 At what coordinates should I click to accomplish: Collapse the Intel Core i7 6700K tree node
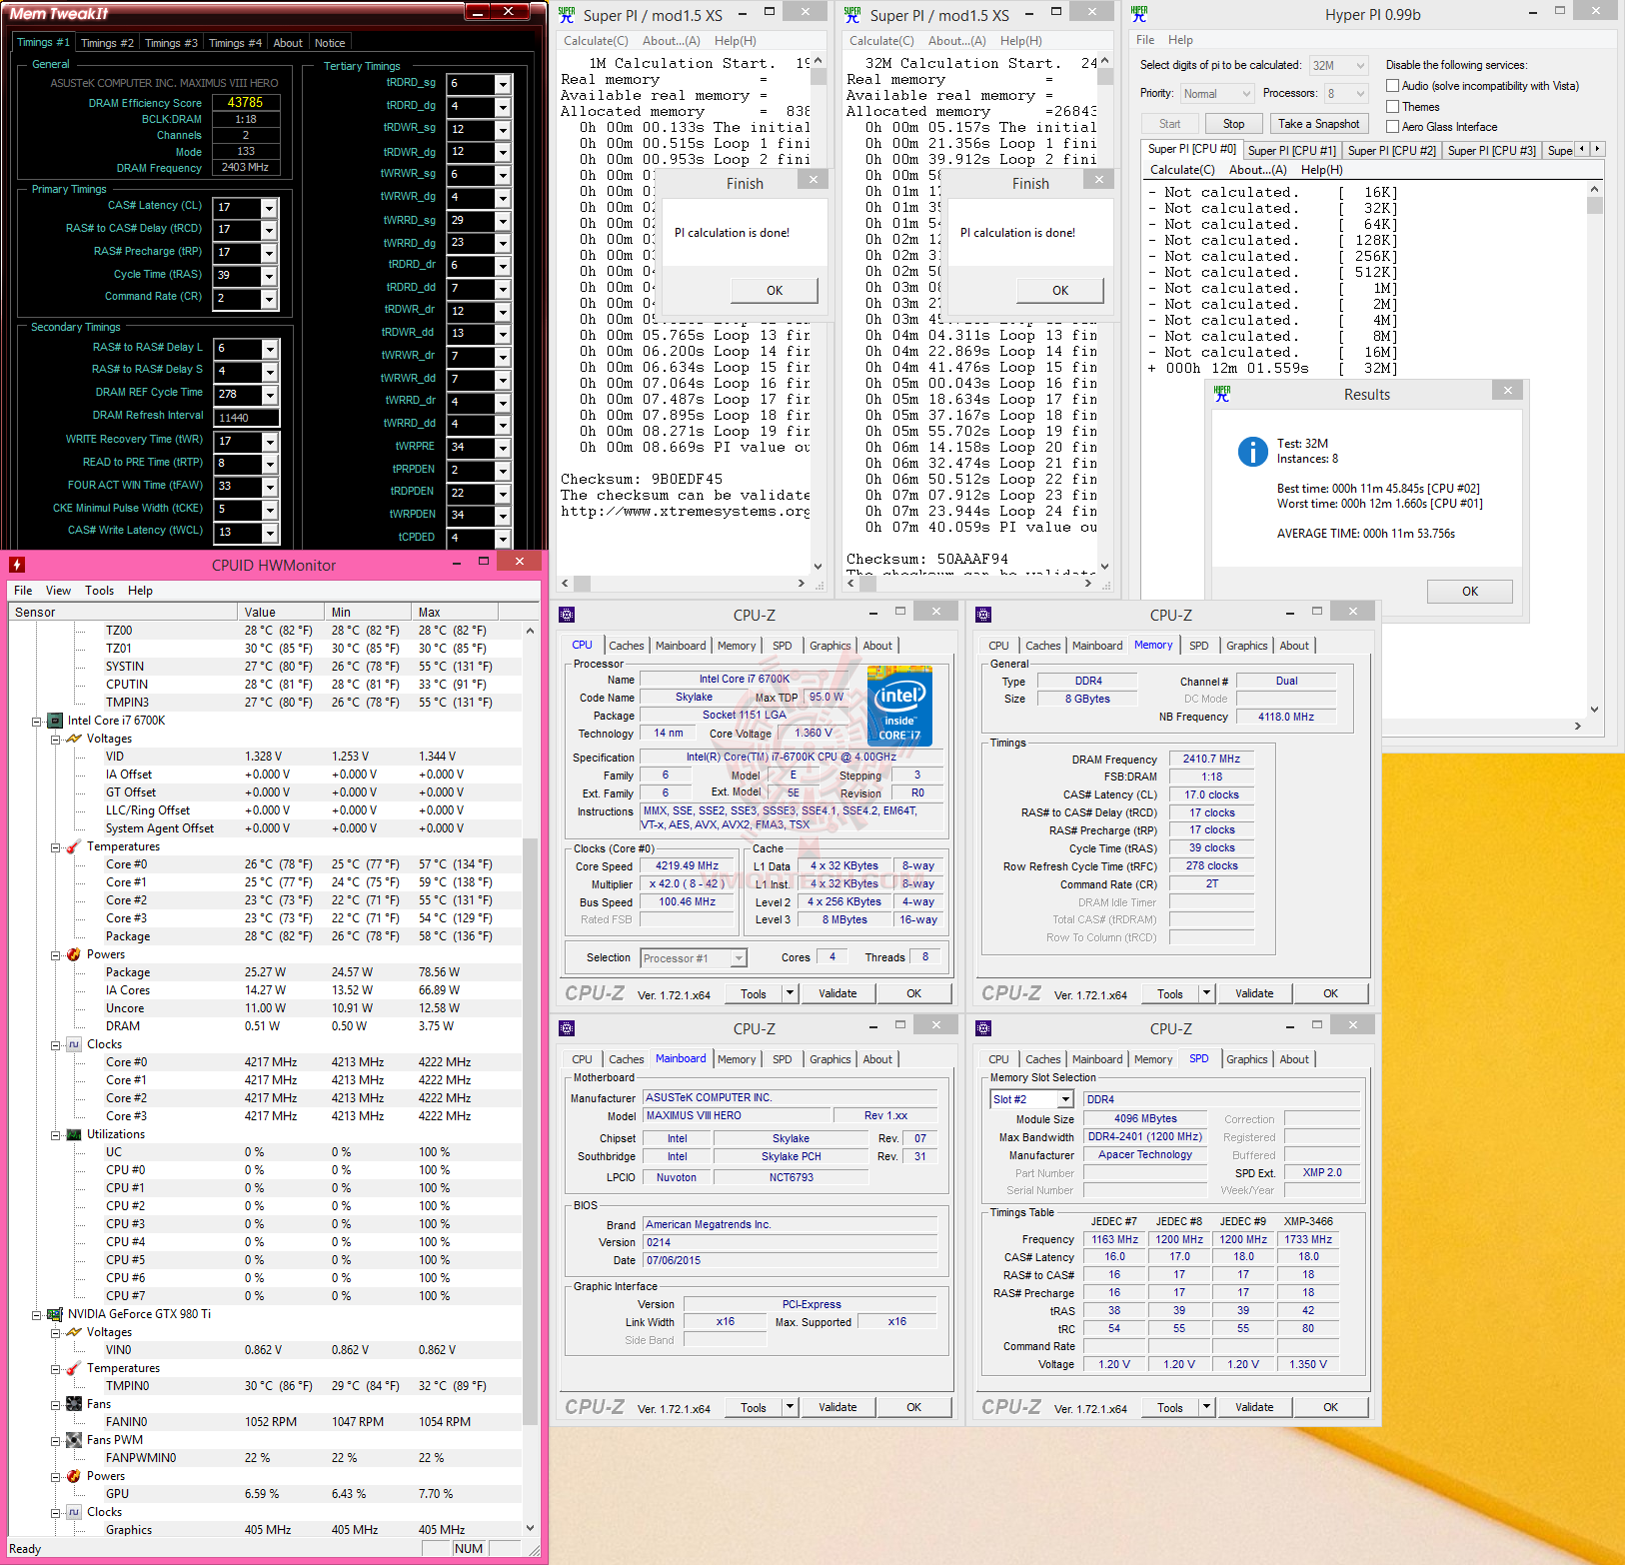click(37, 721)
